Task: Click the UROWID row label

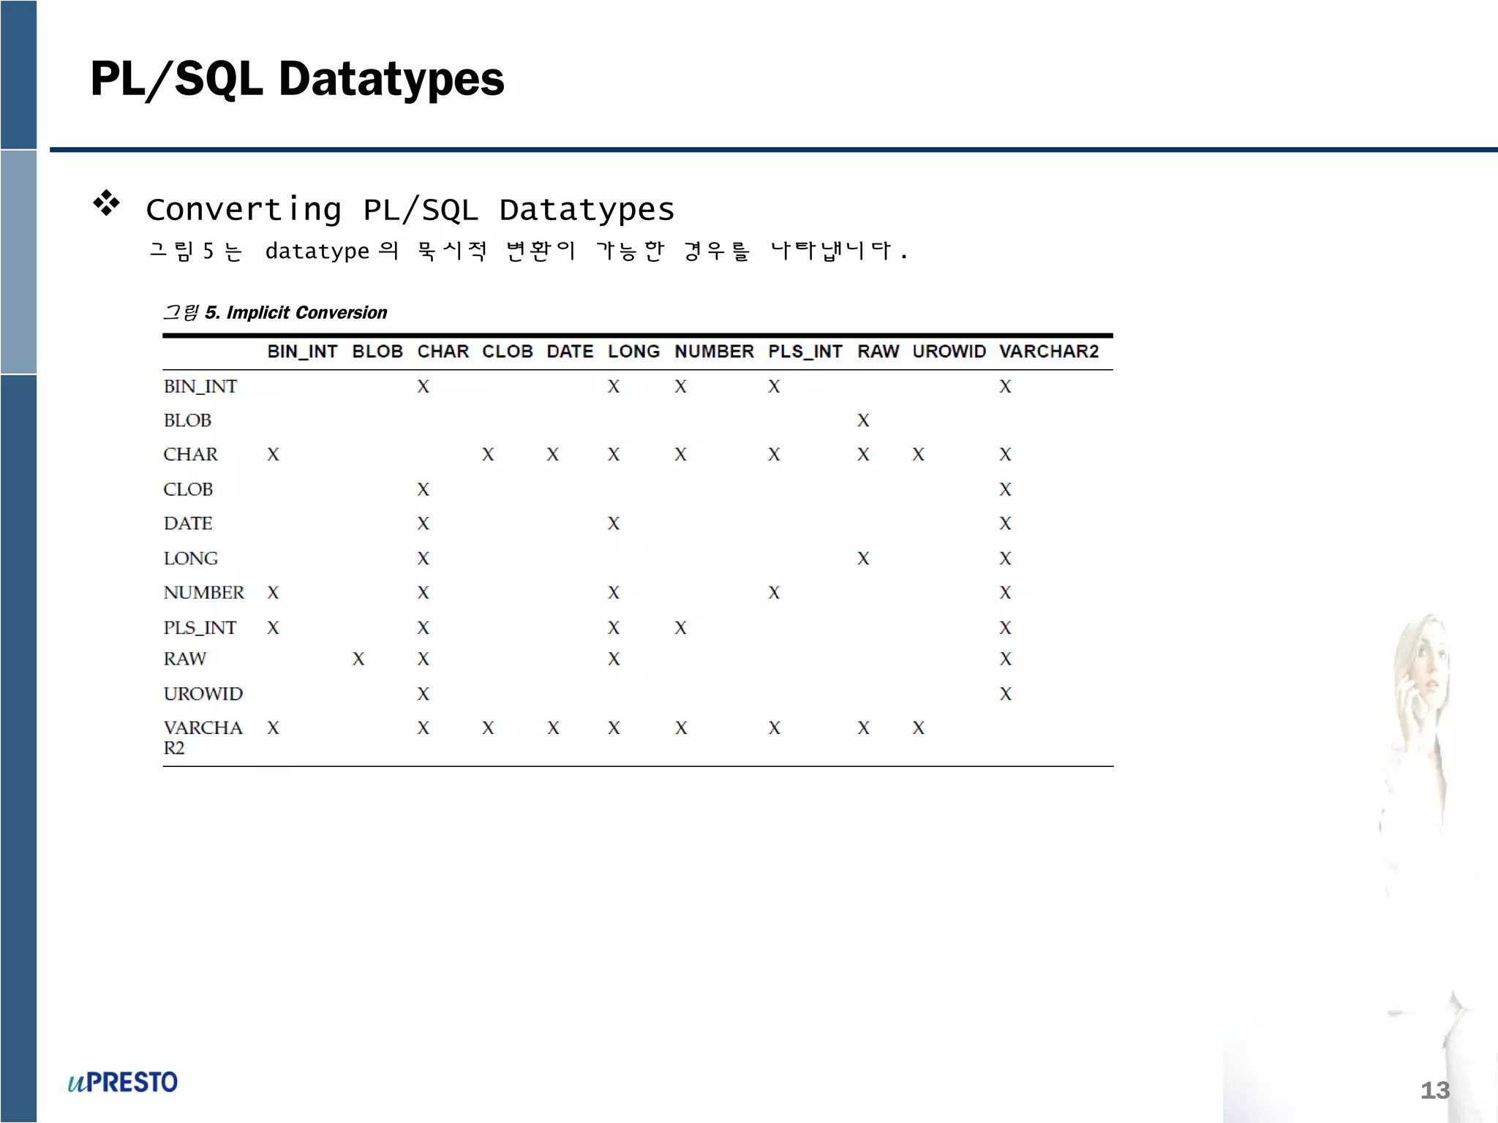Action: pyautogui.click(x=203, y=694)
